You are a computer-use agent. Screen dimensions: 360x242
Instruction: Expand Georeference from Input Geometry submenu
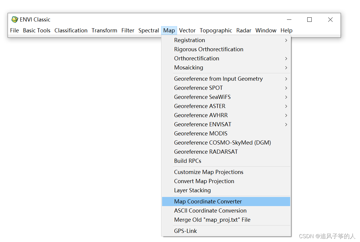[x=226, y=79]
